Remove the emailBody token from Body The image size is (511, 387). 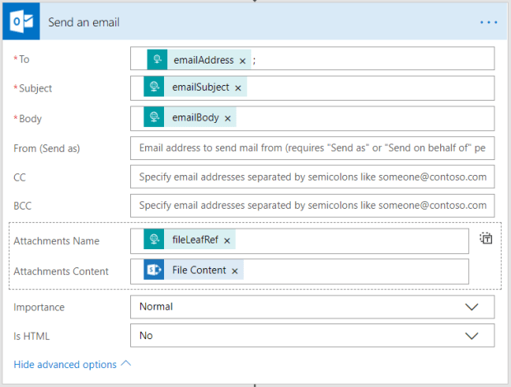point(227,118)
